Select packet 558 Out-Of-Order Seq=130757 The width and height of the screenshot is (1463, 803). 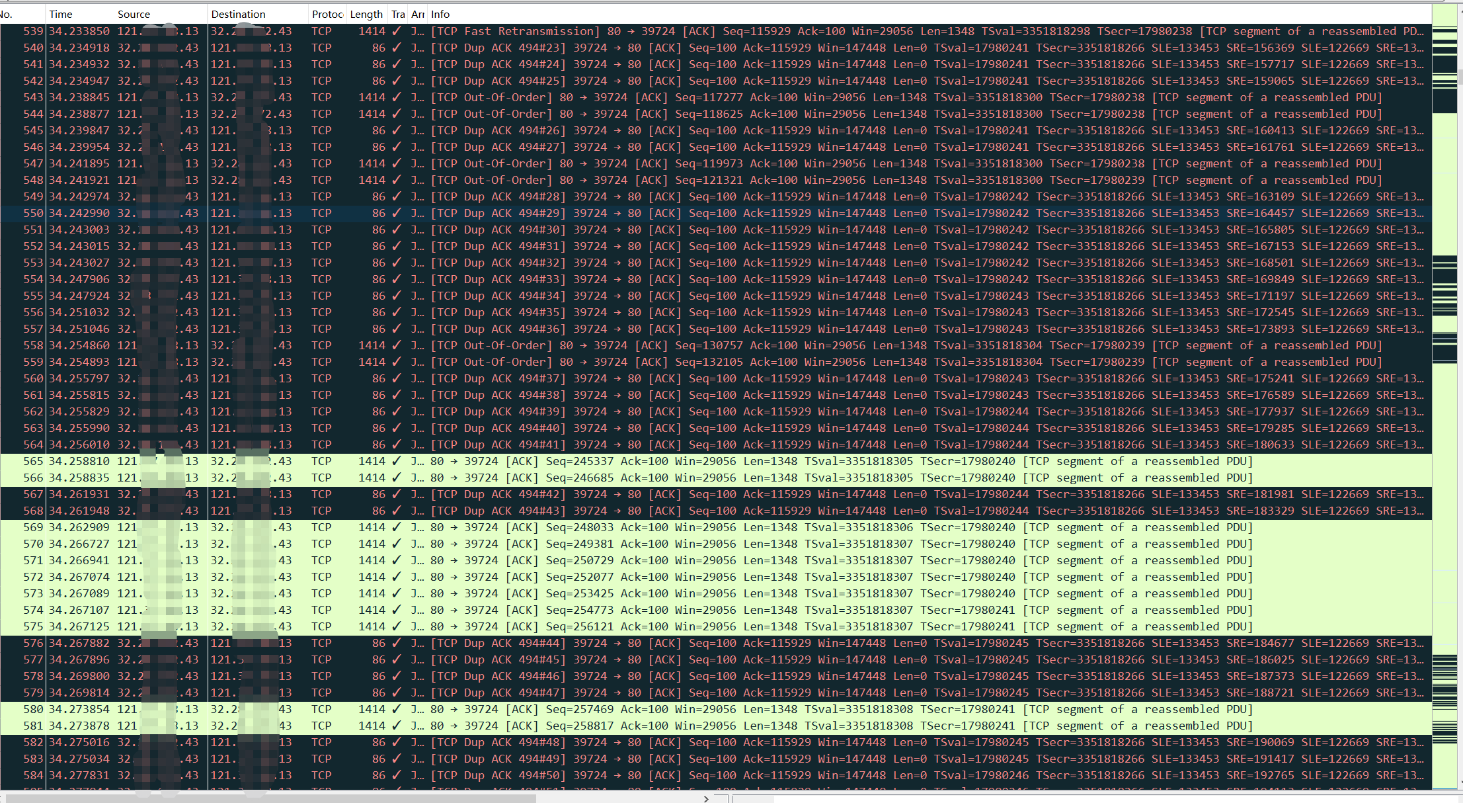click(661, 345)
